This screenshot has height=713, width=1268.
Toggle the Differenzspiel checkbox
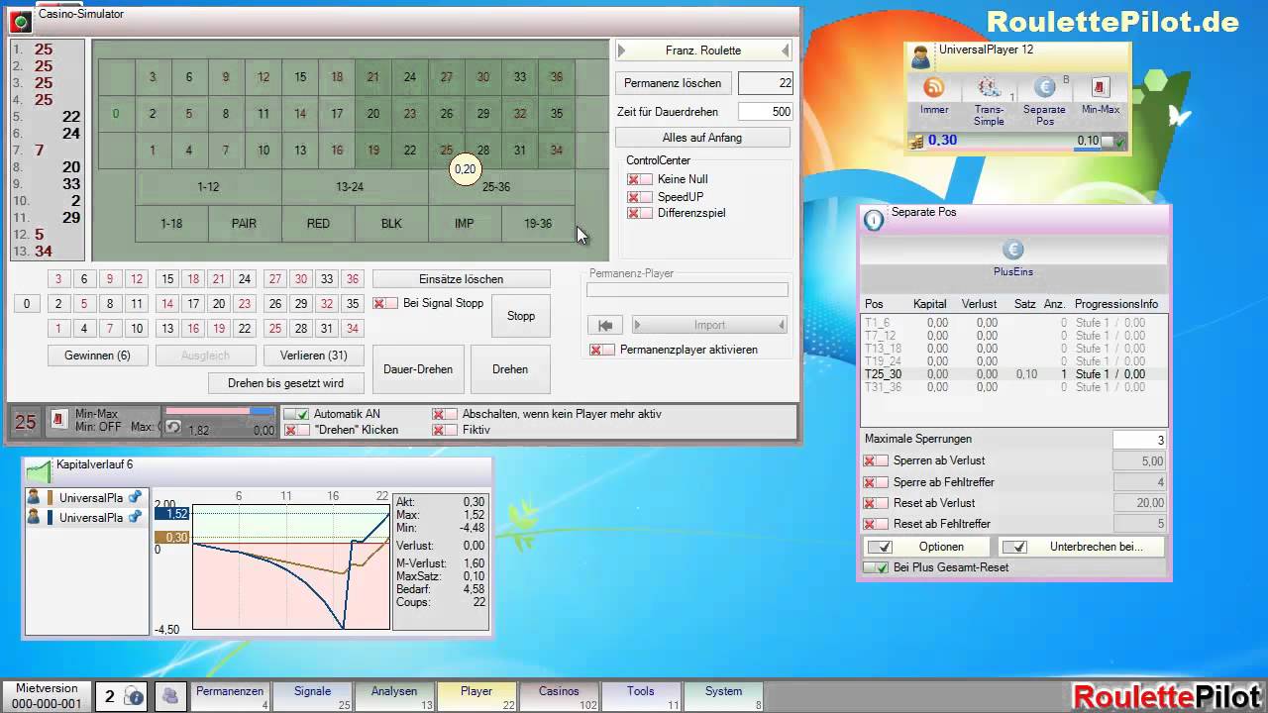pos(640,213)
